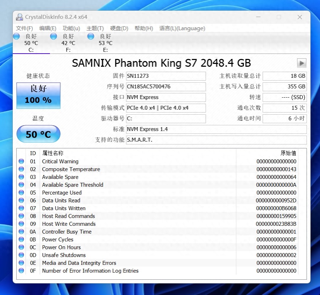The height and width of the screenshot is (295, 320).
Task: Click status orb for Critical Warning row
Action: point(21,161)
